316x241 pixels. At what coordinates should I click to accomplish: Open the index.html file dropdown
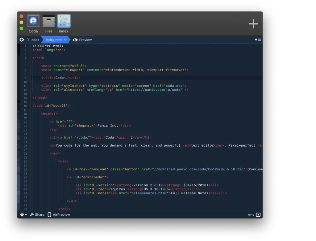(56, 40)
